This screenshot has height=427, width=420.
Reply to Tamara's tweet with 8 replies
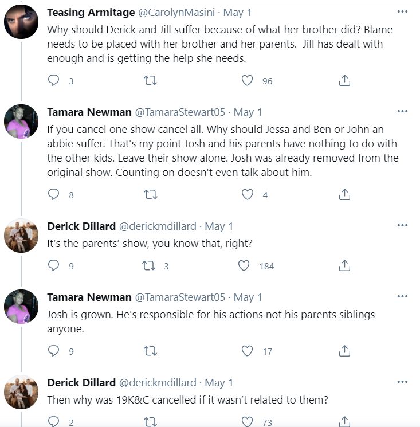click(53, 195)
